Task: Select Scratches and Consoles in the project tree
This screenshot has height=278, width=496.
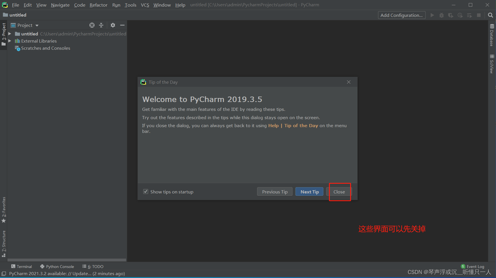Action: 46,48
